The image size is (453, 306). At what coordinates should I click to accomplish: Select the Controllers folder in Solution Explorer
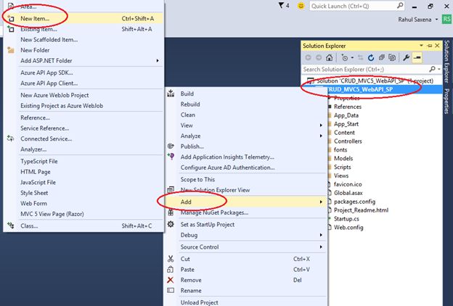click(x=348, y=141)
